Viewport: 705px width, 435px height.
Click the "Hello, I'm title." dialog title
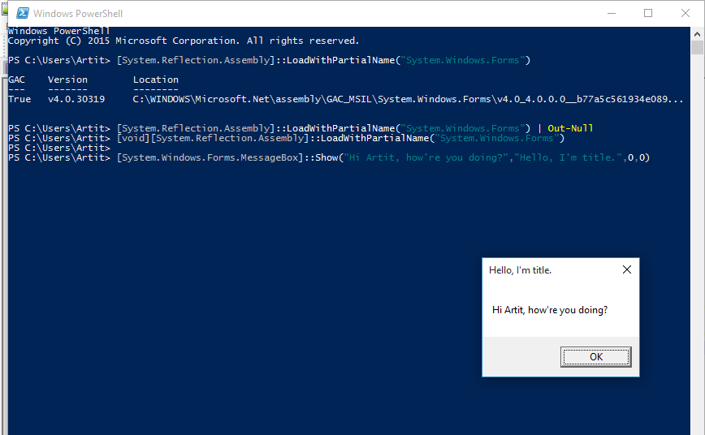pyautogui.click(x=520, y=270)
